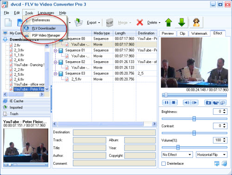The image size is (232, 175).
Task: Click the New project blank page icon
Action: click(8, 23)
